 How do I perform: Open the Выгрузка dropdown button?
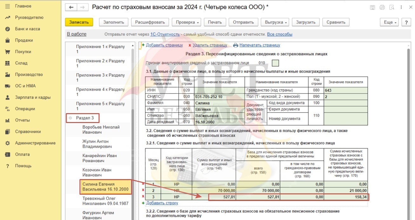pyautogui.click(x=274, y=22)
